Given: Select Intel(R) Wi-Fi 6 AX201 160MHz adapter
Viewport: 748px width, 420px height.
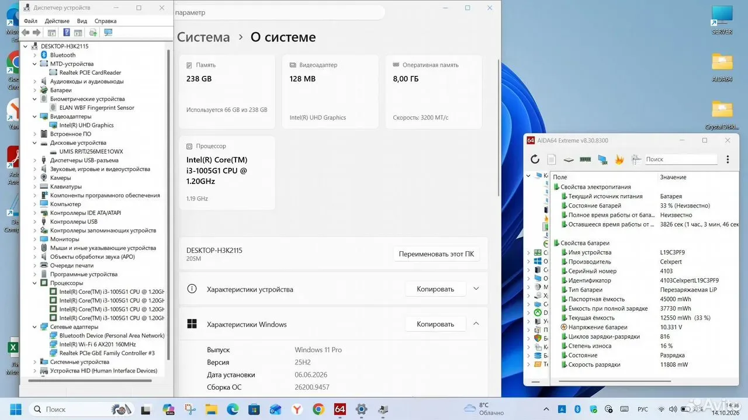Looking at the screenshot, I should pos(98,344).
